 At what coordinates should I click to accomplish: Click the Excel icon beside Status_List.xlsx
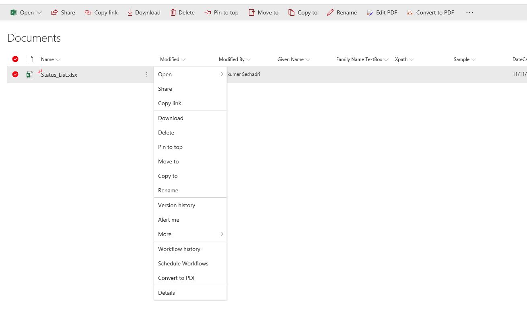(30, 75)
